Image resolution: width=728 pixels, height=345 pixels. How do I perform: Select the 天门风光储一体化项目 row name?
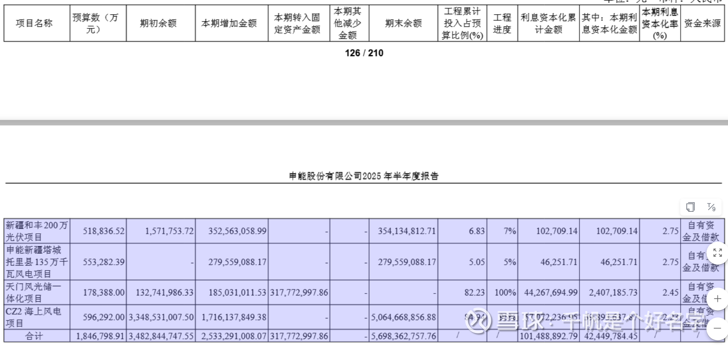pyautogui.click(x=33, y=292)
